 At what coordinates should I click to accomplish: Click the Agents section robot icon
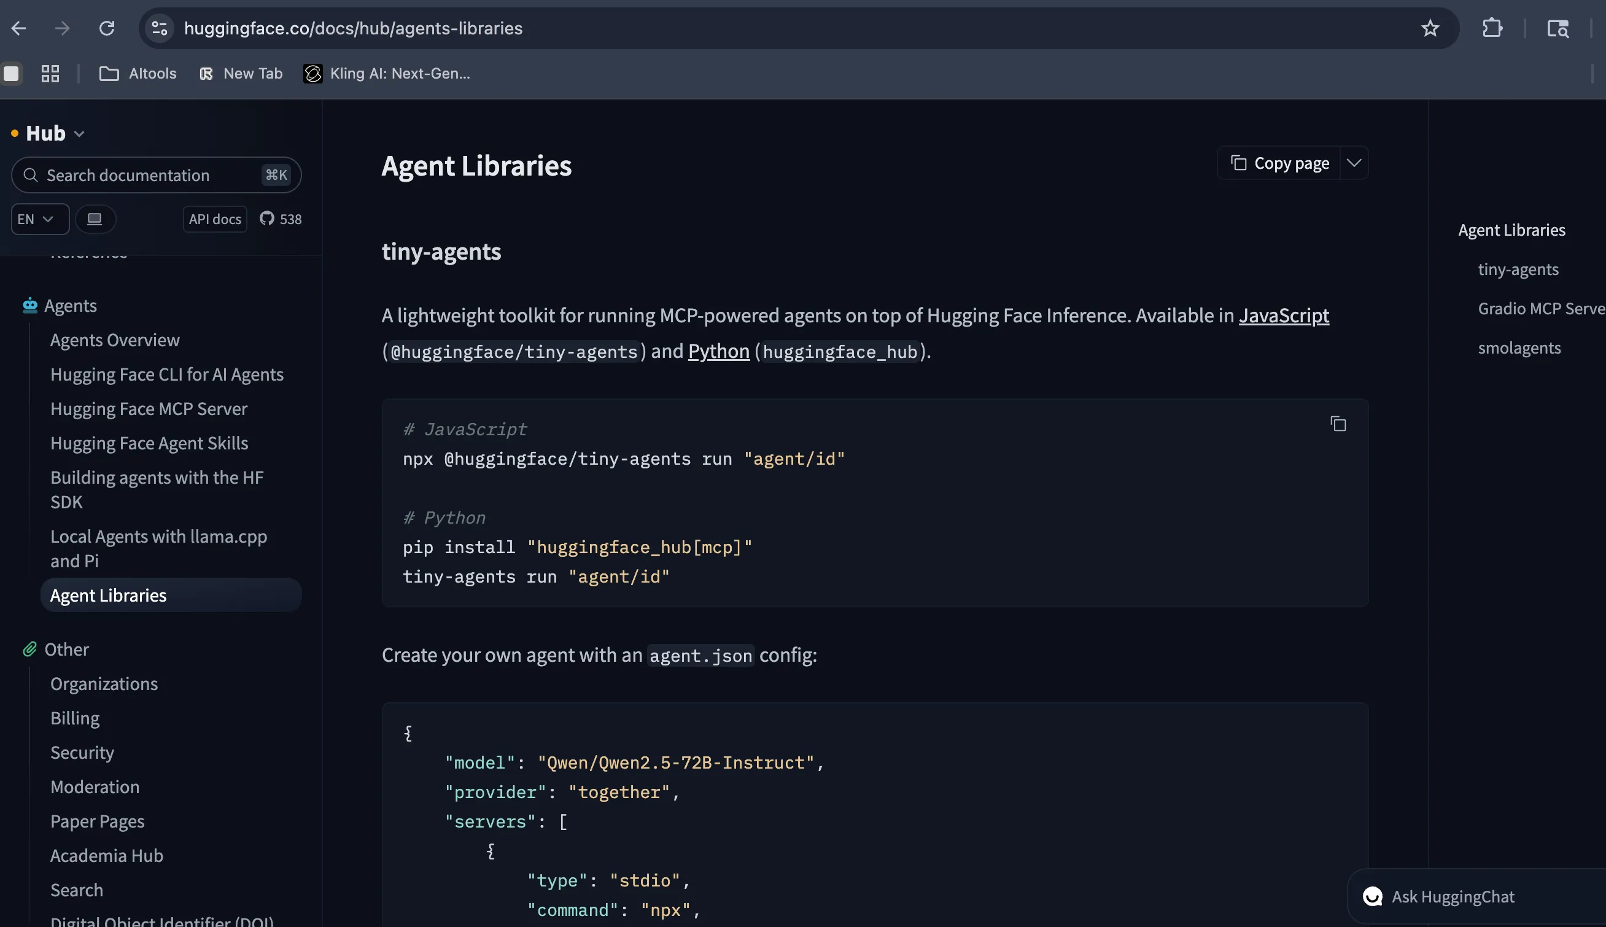[x=30, y=306]
